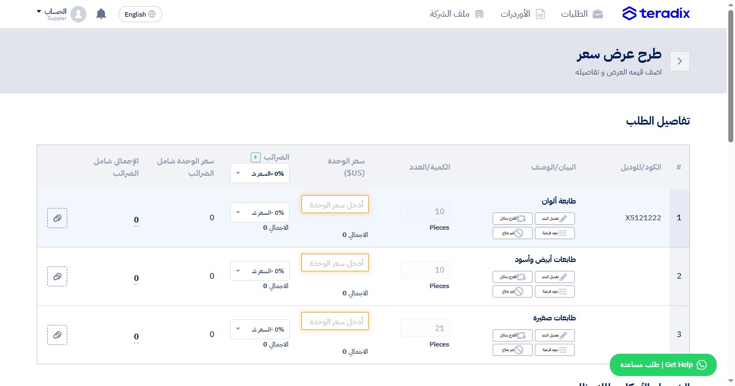The width and height of the screenshot is (735, 386).
Task: Open the الطلبات menu item
Action: (582, 14)
